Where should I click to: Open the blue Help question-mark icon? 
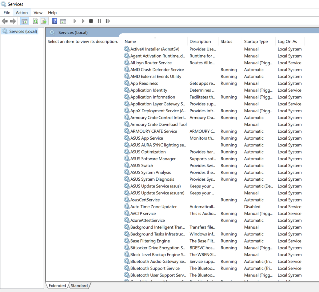55,21
